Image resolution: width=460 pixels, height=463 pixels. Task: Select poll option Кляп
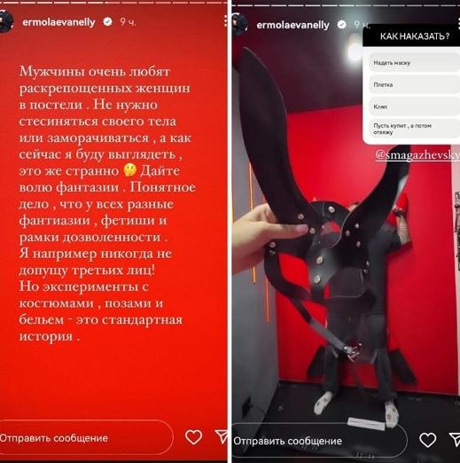pos(415,106)
